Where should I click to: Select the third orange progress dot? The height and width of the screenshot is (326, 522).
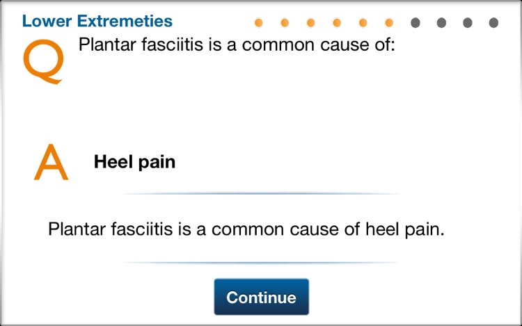point(310,23)
